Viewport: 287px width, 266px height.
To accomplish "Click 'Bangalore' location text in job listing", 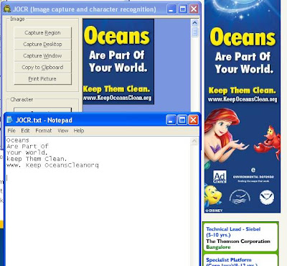I will click(x=218, y=247).
